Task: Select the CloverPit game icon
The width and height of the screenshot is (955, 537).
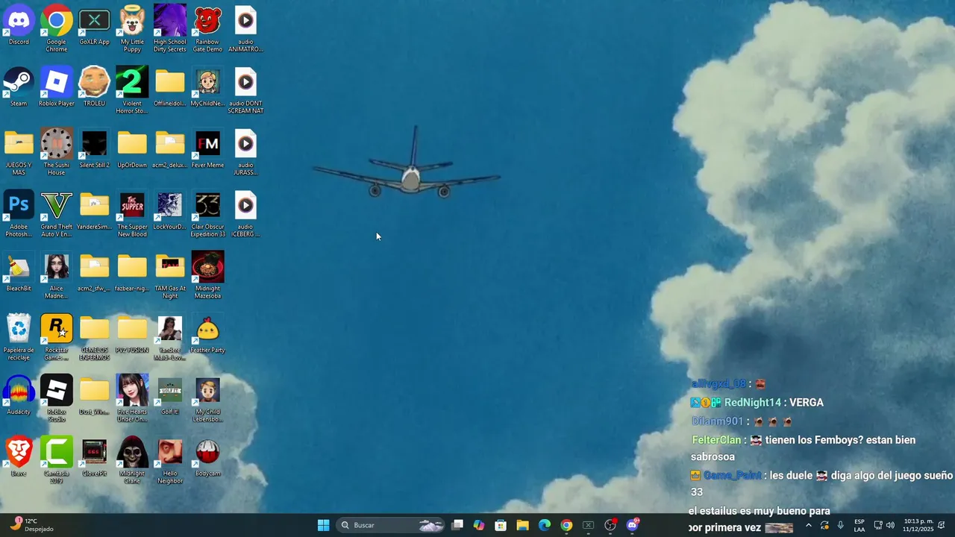Action: tap(94, 457)
